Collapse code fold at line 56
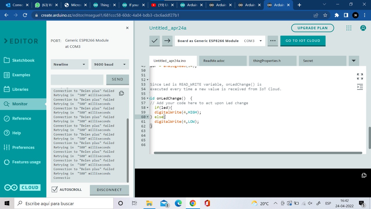This screenshot has height=209, width=371. [x=148, y=98]
